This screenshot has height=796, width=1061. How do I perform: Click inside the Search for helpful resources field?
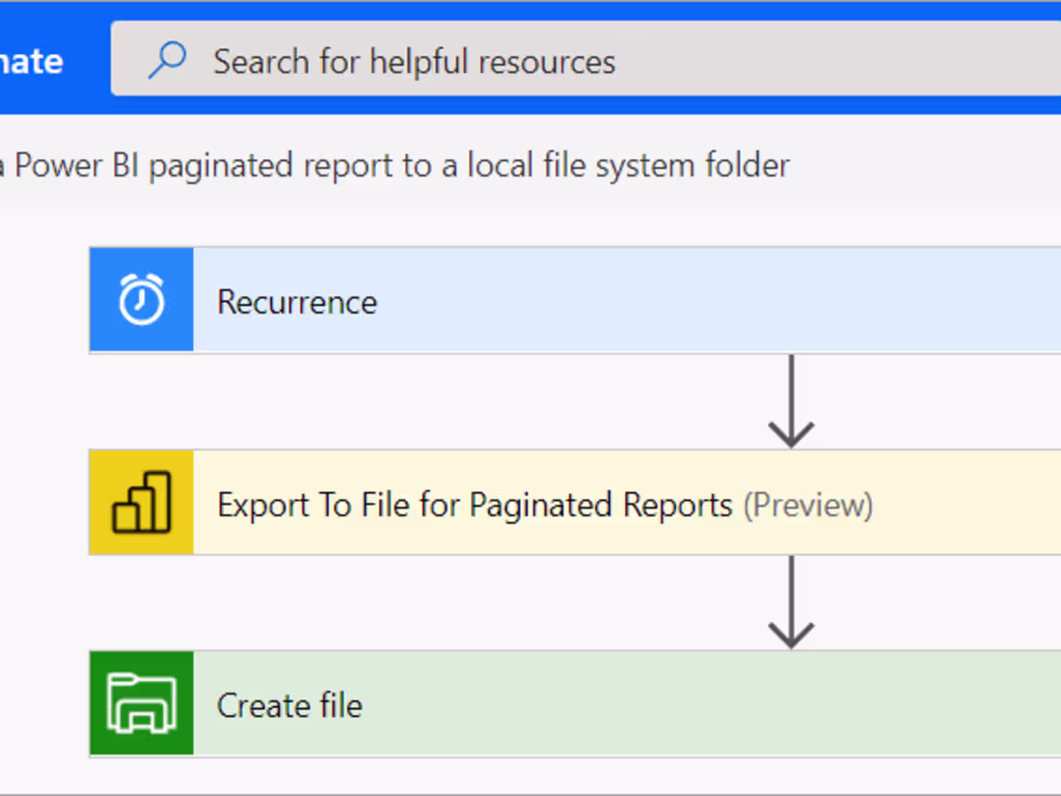415,60
